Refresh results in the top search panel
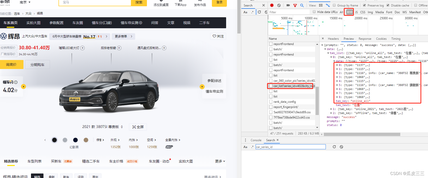The image size is (428, 178). (259, 12)
